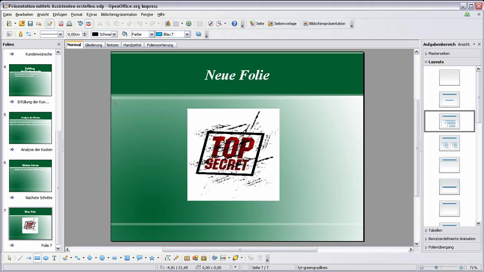484x272 pixels.
Task: Click the Open document folder icon
Action: point(22,23)
